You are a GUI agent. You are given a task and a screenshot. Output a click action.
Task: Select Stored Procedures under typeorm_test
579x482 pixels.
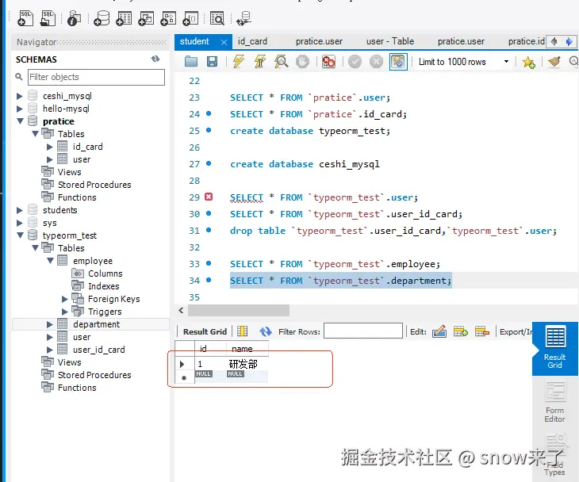(x=94, y=375)
